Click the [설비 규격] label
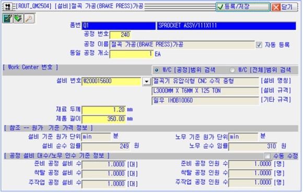The height and width of the screenshot is (193, 303). [276, 90]
